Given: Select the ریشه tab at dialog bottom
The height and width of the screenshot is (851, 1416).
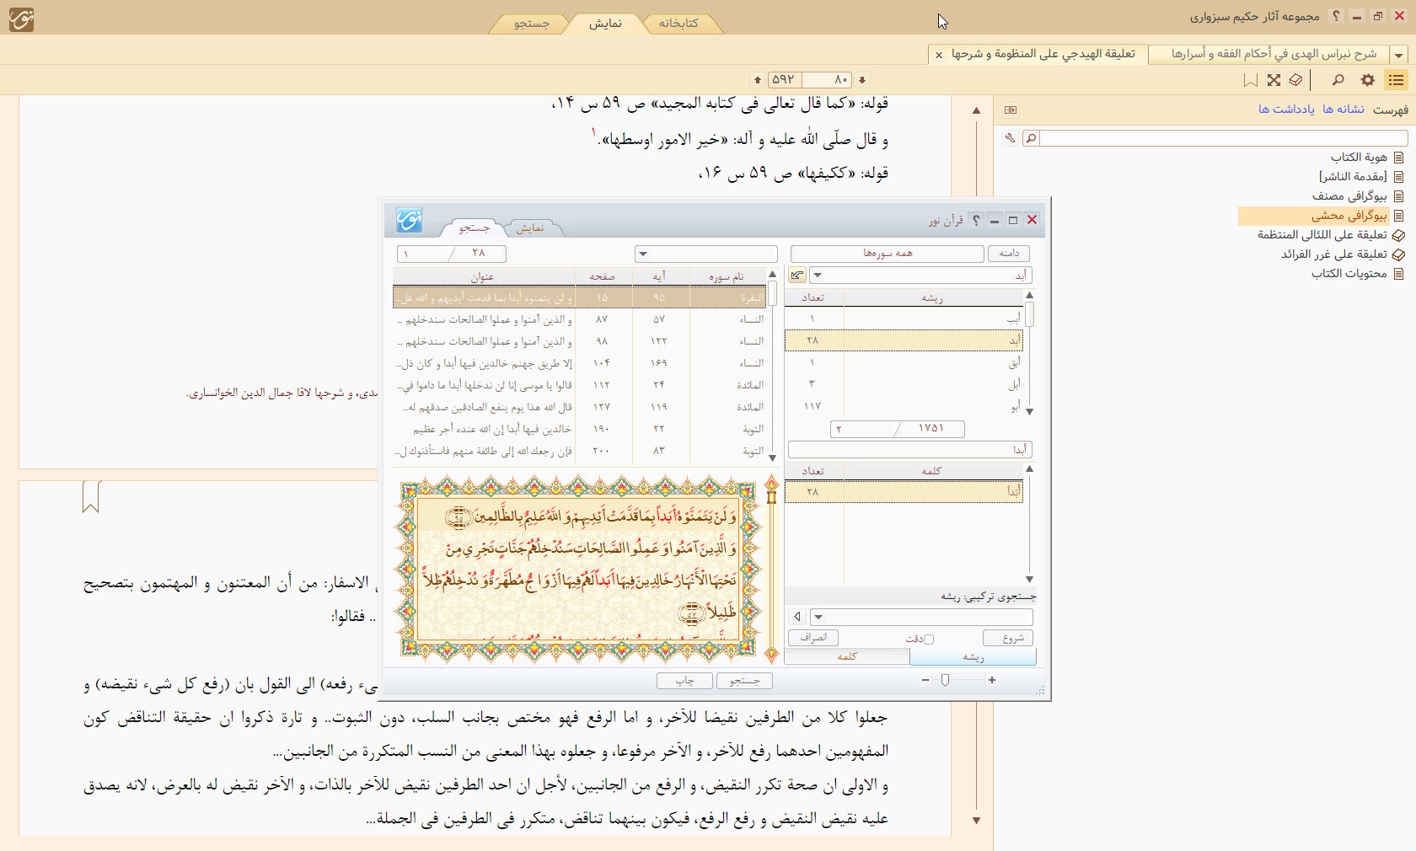Looking at the screenshot, I should click(973, 657).
